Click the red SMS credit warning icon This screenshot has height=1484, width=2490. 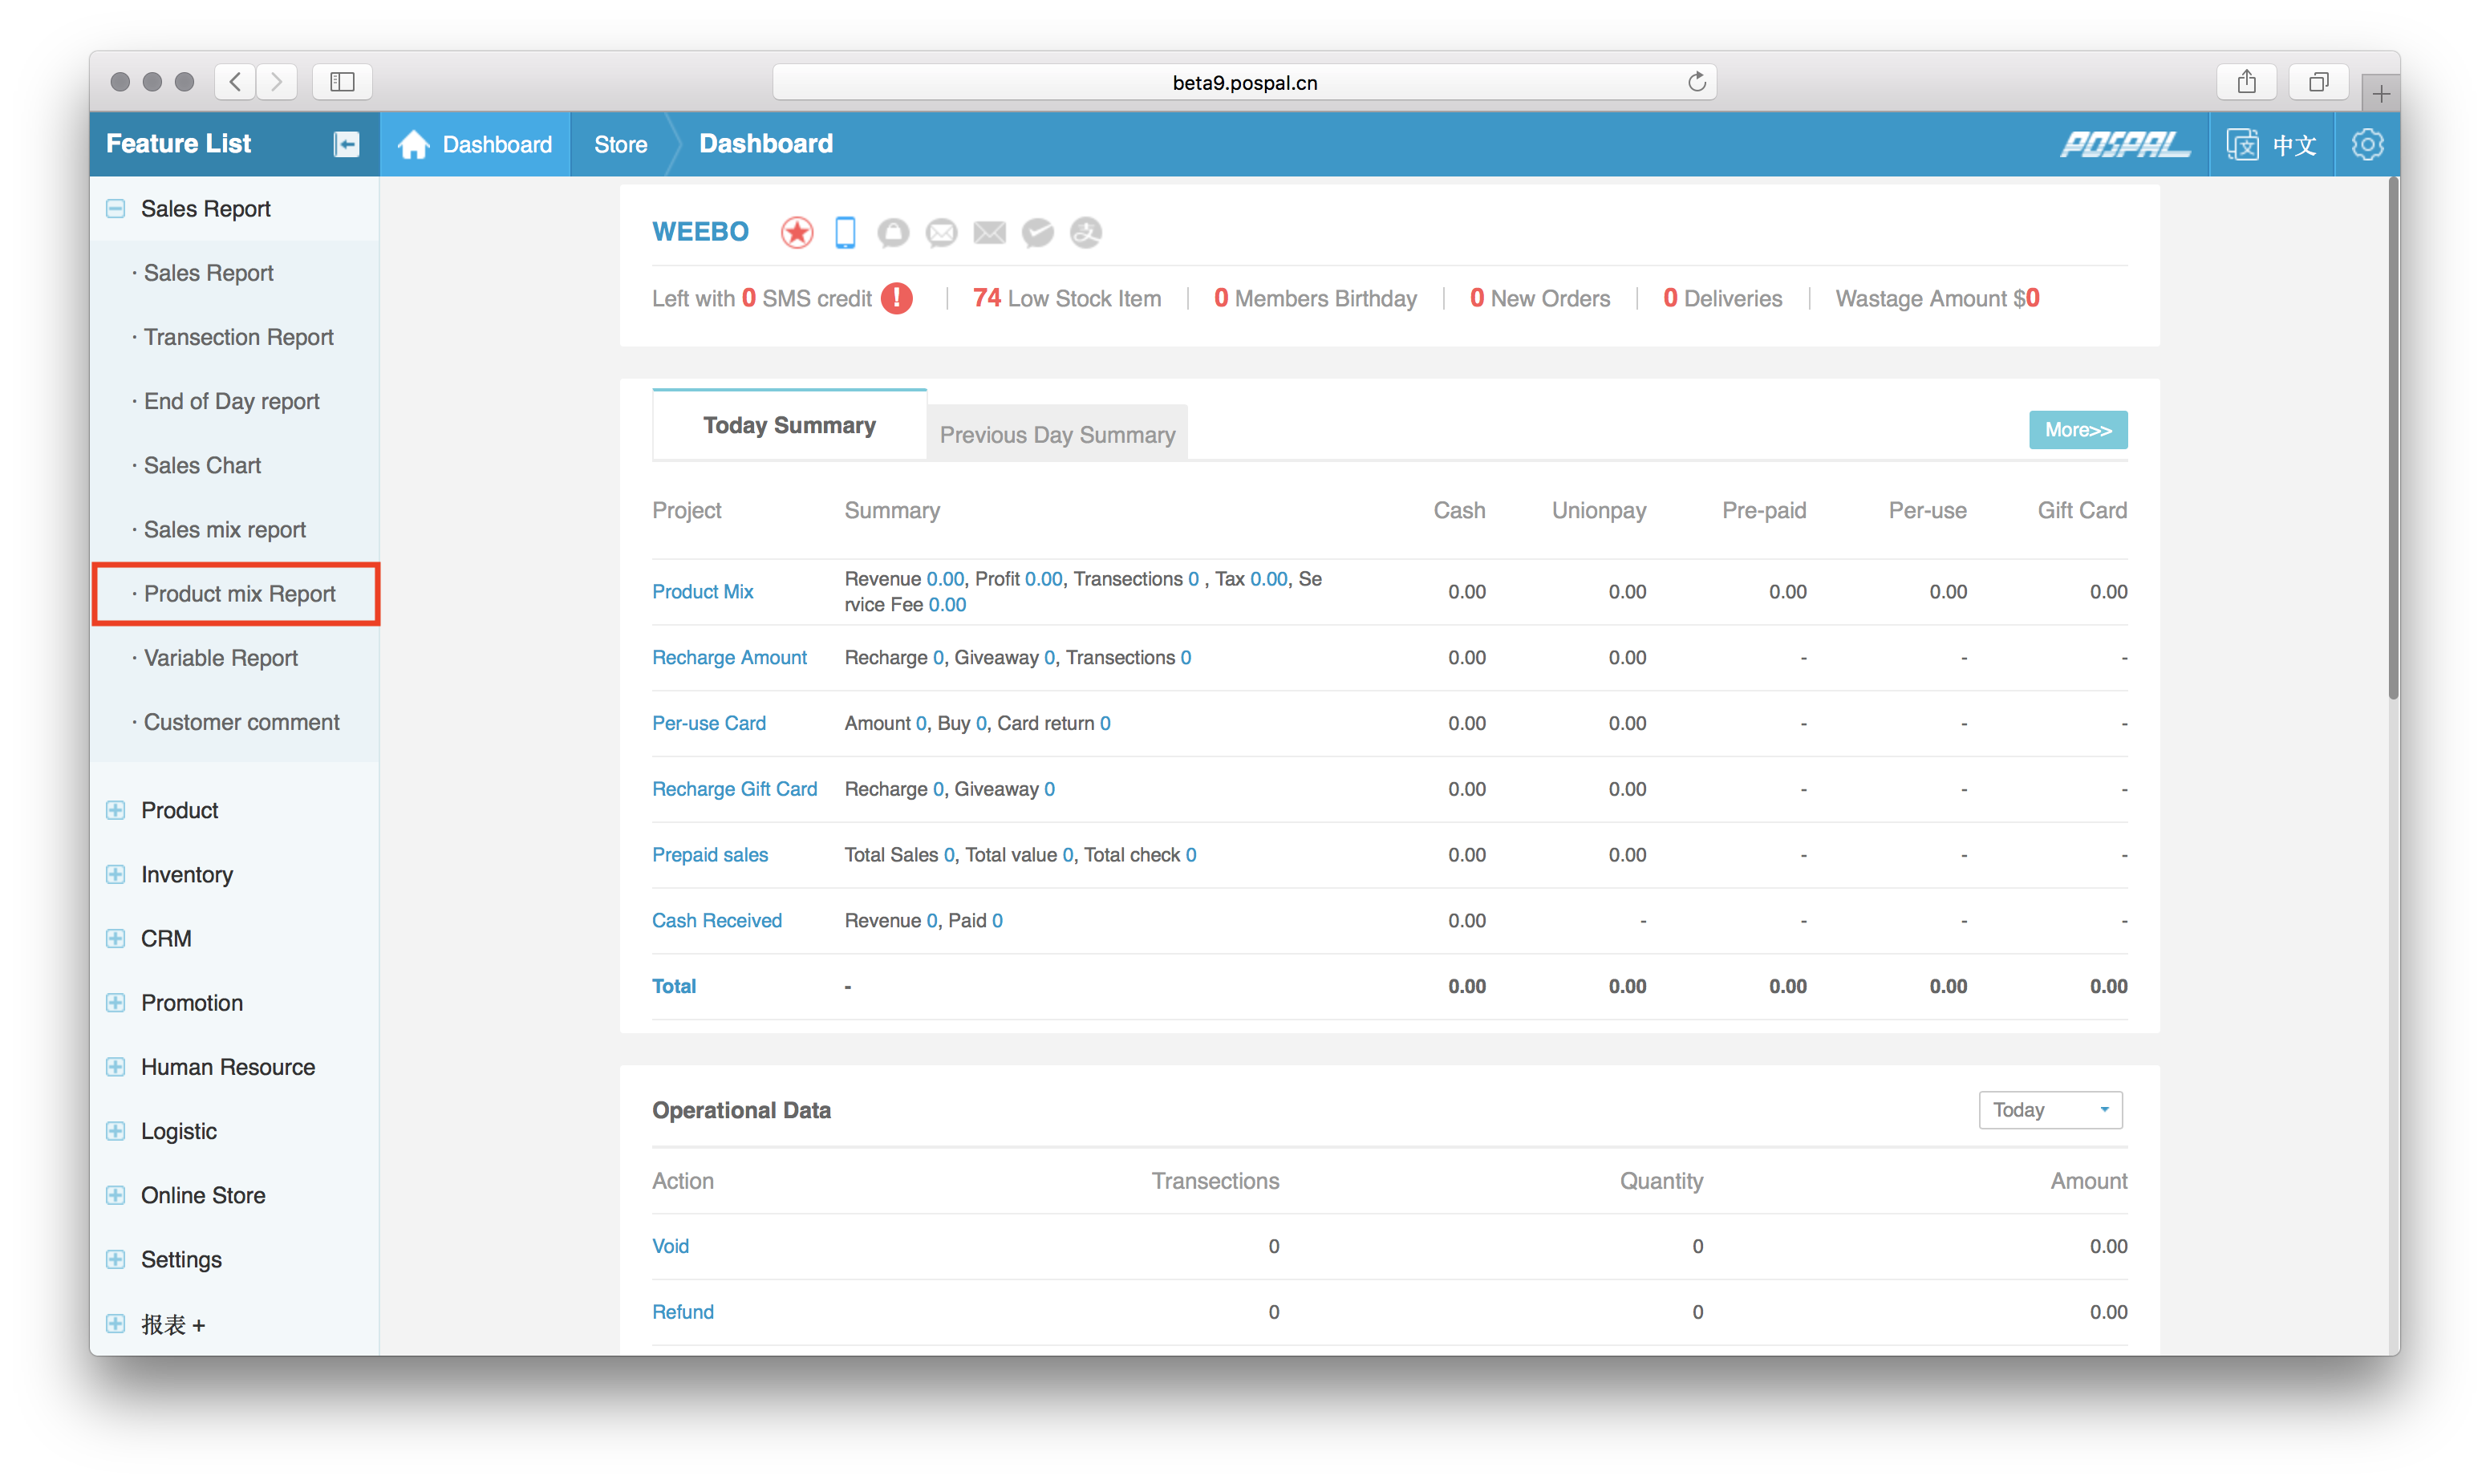tap(897, 298)
